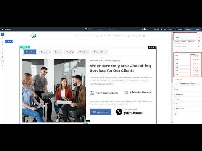
Task: Toggle the light/dark mode switch
Action: tap(144, 29)
